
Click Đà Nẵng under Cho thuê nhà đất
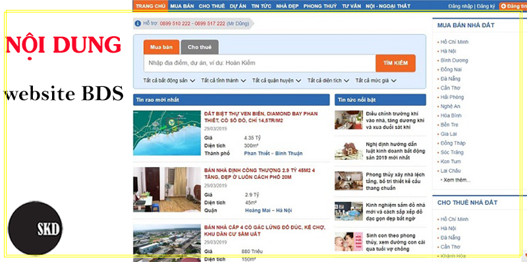click(451, 238)
